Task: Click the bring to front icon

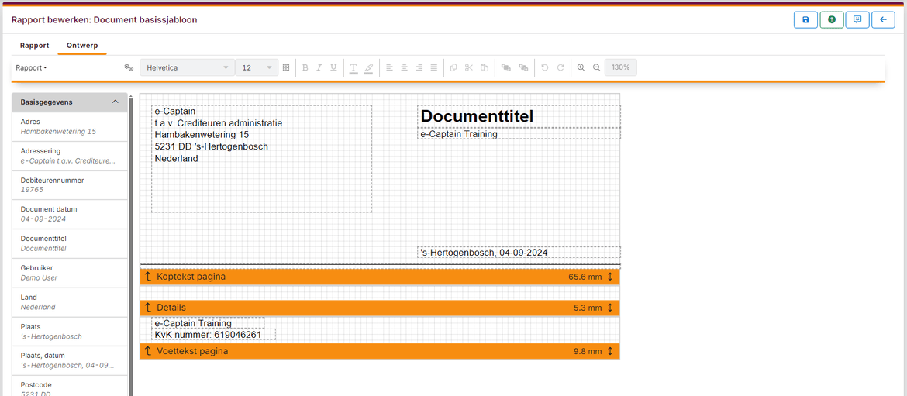Action: 505,67
